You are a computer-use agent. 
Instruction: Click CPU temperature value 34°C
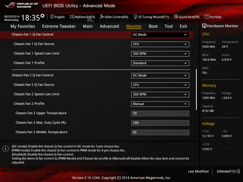coord(225,47)
